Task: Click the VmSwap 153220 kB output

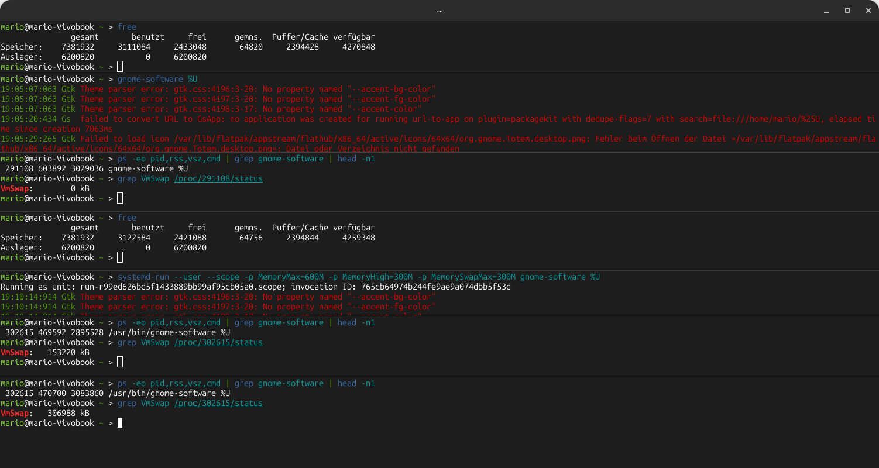Action: coord(45,352)
